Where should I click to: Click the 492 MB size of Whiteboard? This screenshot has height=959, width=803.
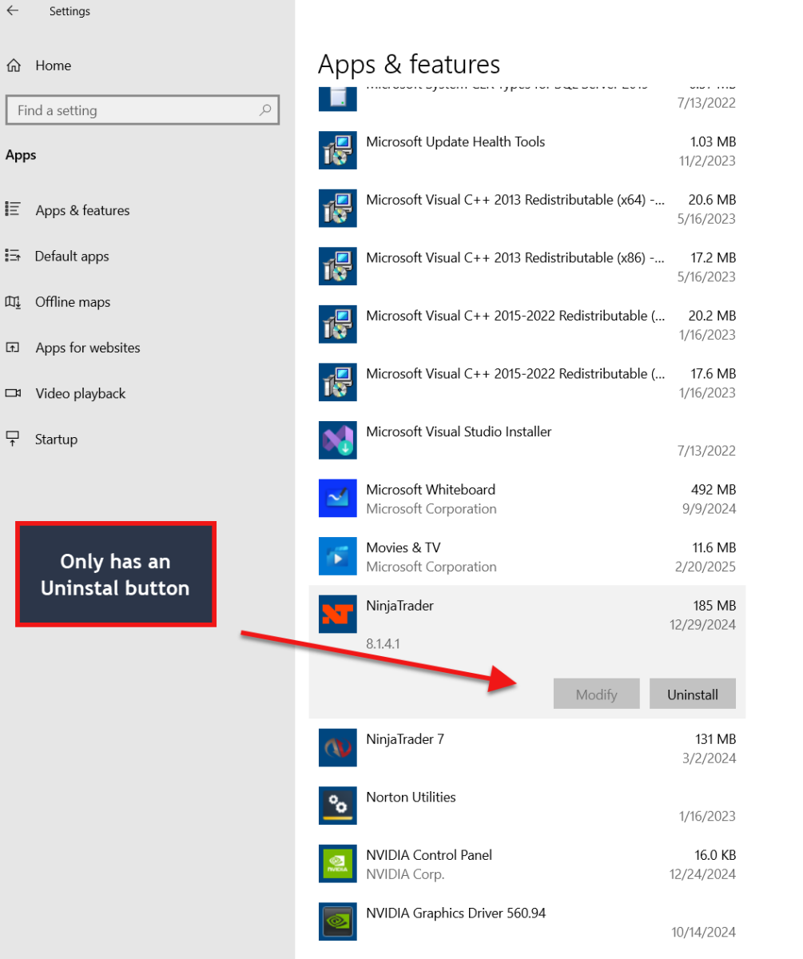pos(714,489)
